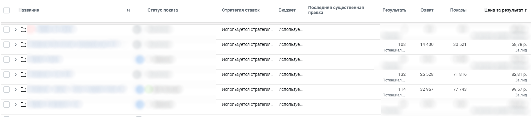Toggle the select-all checkbox in header
The image size is (531, 117).
[7, 10]
